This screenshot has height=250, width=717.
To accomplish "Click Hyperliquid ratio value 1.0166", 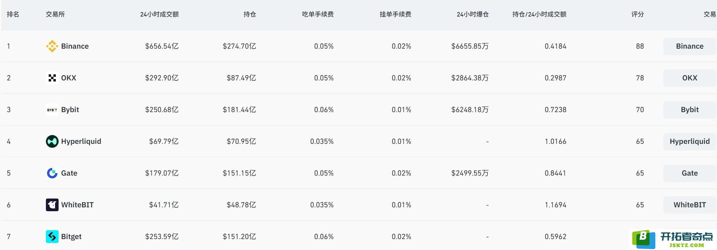I will 555,141.
